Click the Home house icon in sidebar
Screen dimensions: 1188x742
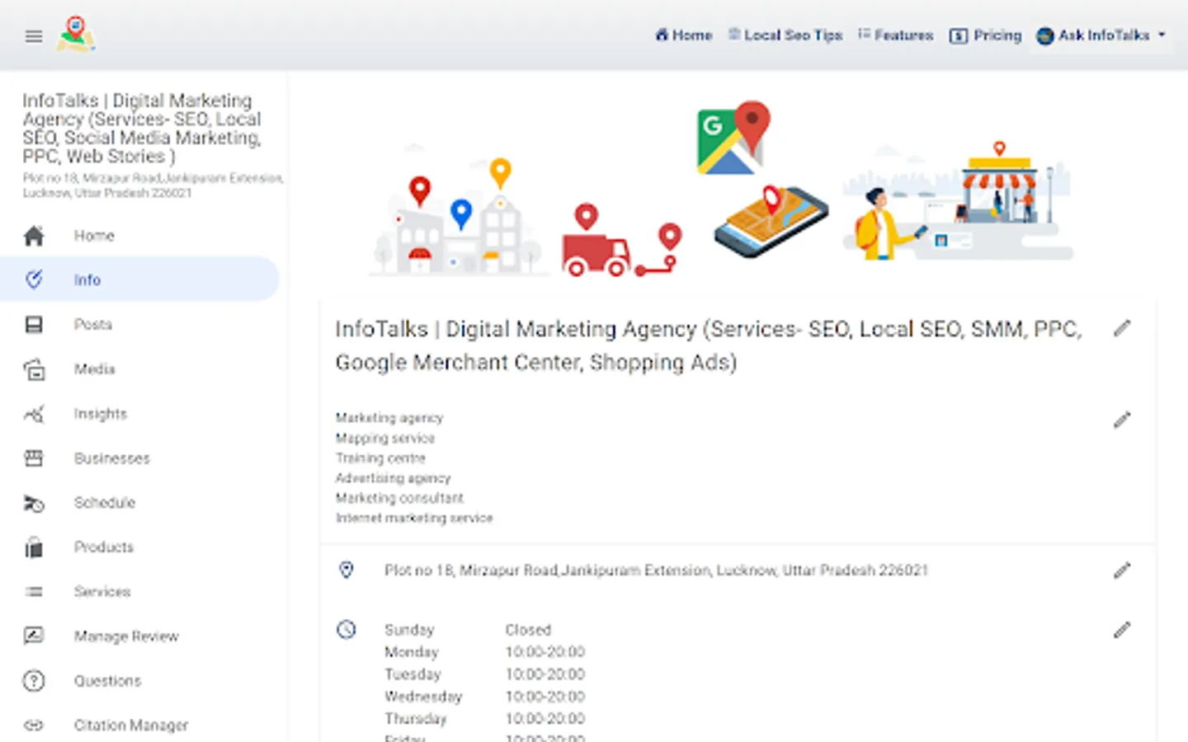pos(34,236)
